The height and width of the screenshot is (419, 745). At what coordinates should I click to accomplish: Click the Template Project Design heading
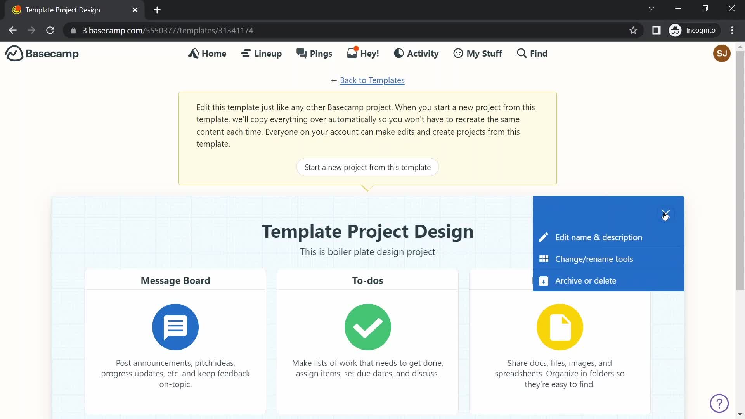pyautogui.click(x=367, y=231)
